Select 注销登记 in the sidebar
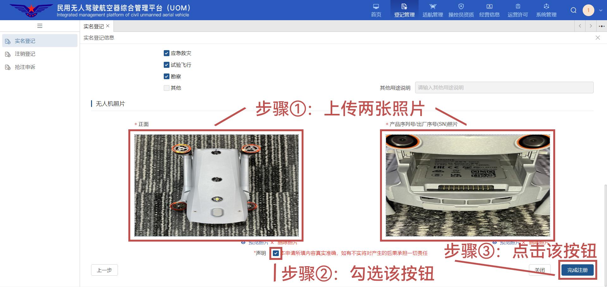This screenshot has width=607, height=287. (25, 54)
